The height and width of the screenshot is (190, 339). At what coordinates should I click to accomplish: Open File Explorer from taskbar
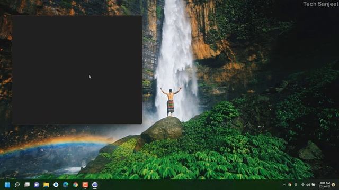[46, 185]
